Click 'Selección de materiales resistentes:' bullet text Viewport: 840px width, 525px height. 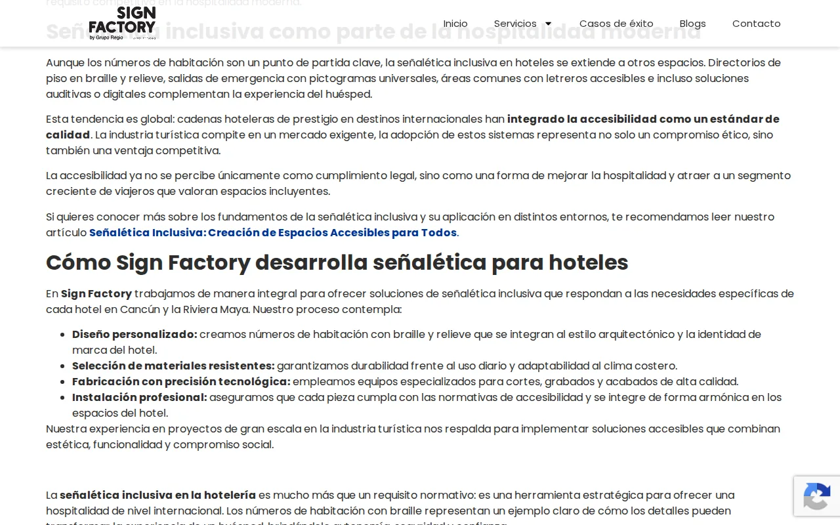[173, 366]
